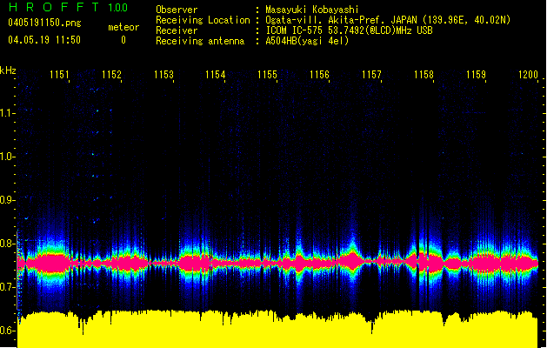
Task: Click the 1159 time marker
Action: (476, 74)
